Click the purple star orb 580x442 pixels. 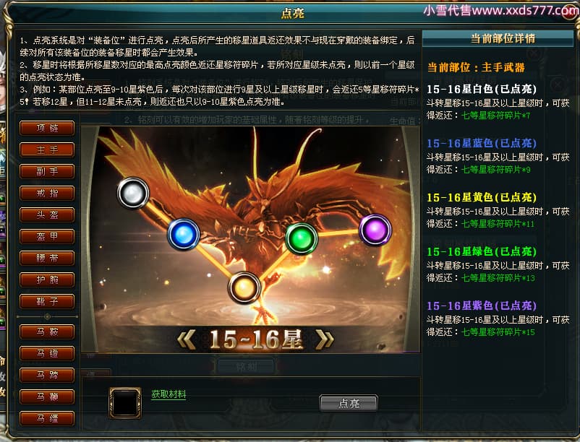(375, 230)
